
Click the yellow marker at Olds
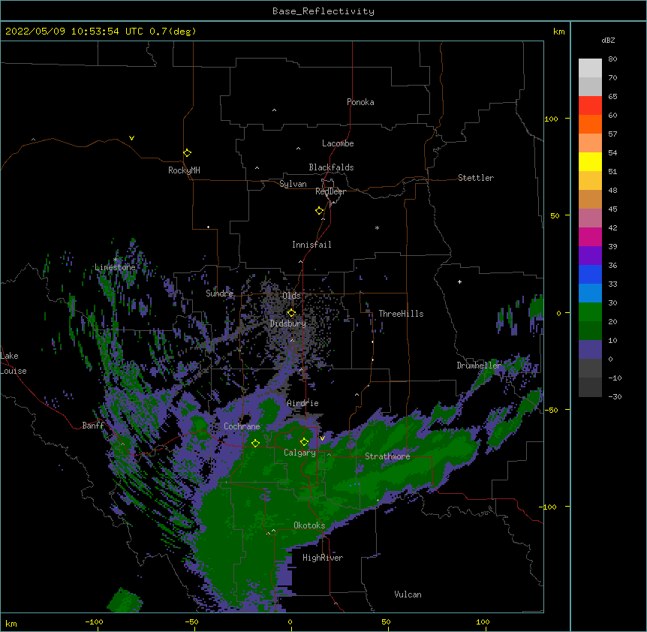[x=291, y=312]
